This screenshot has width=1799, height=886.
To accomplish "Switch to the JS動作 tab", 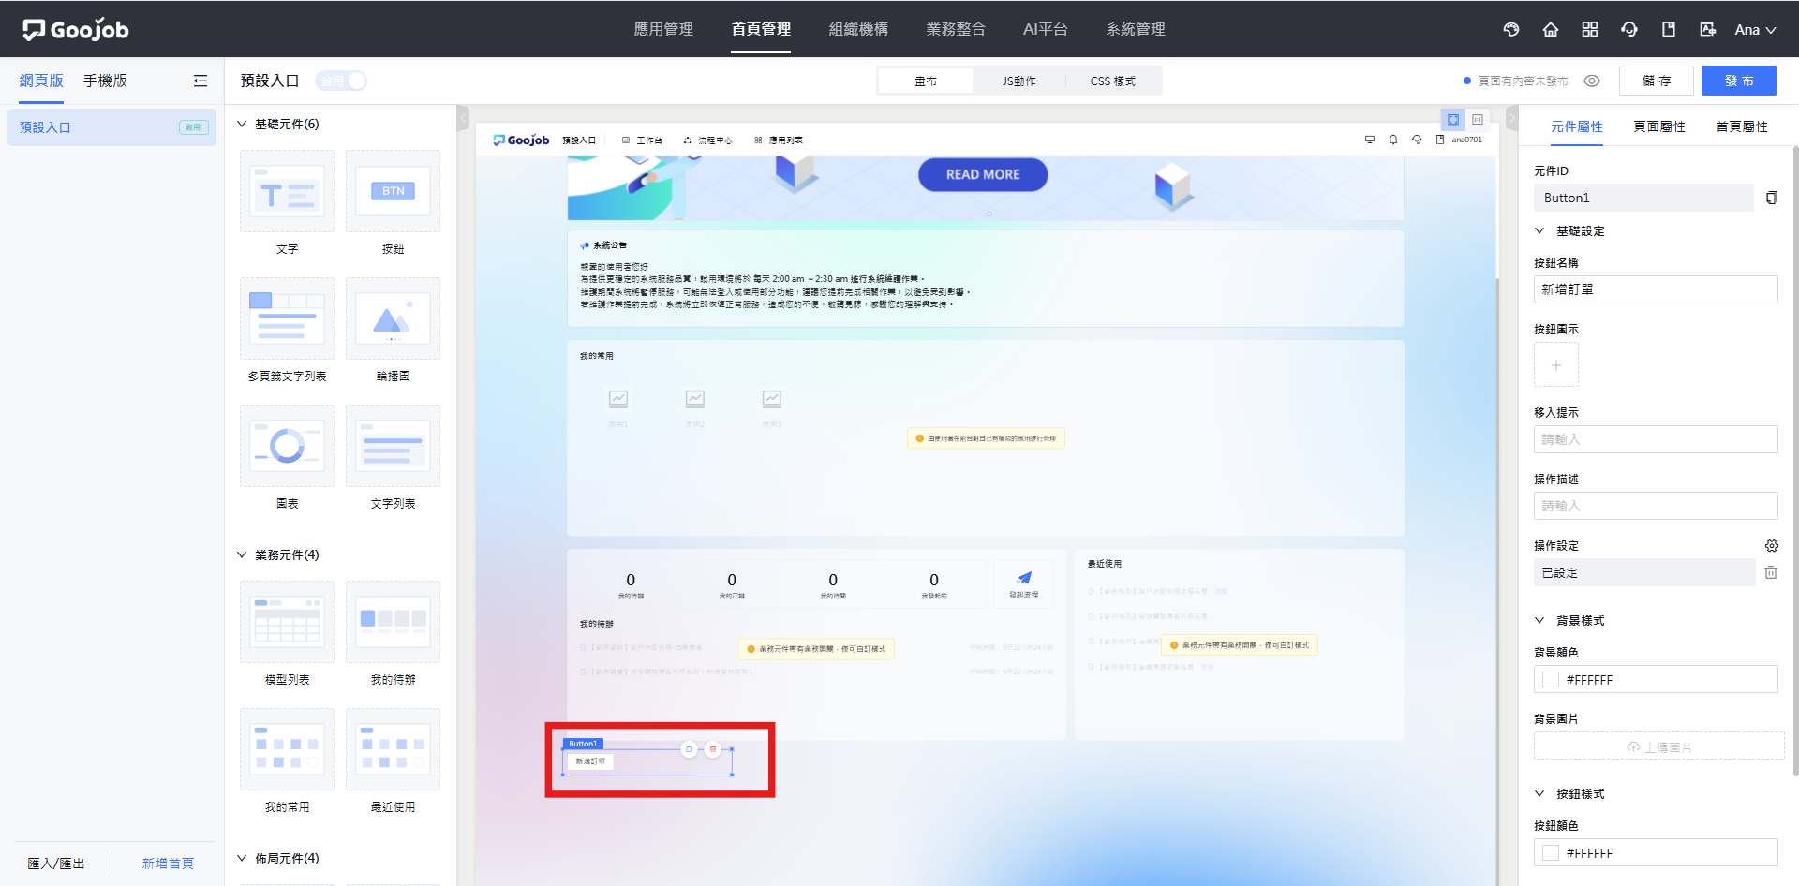I will point(1019,81).
